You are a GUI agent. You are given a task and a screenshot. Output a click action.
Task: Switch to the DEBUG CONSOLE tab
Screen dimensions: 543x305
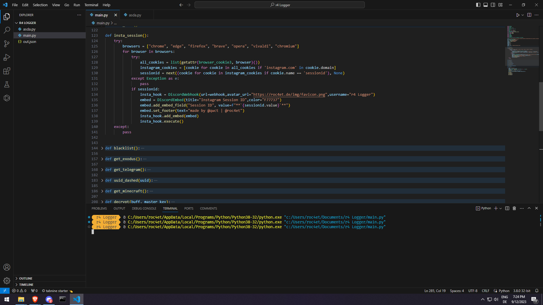tap(144, 208)
